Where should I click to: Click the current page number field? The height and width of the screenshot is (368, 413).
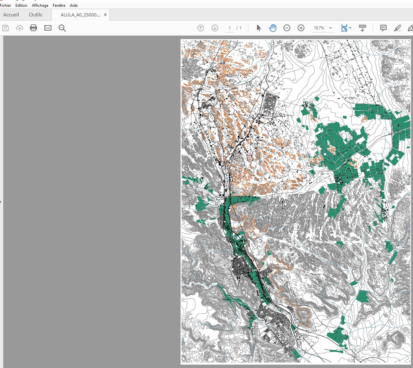pyautogui.click(x=229, y=28)
